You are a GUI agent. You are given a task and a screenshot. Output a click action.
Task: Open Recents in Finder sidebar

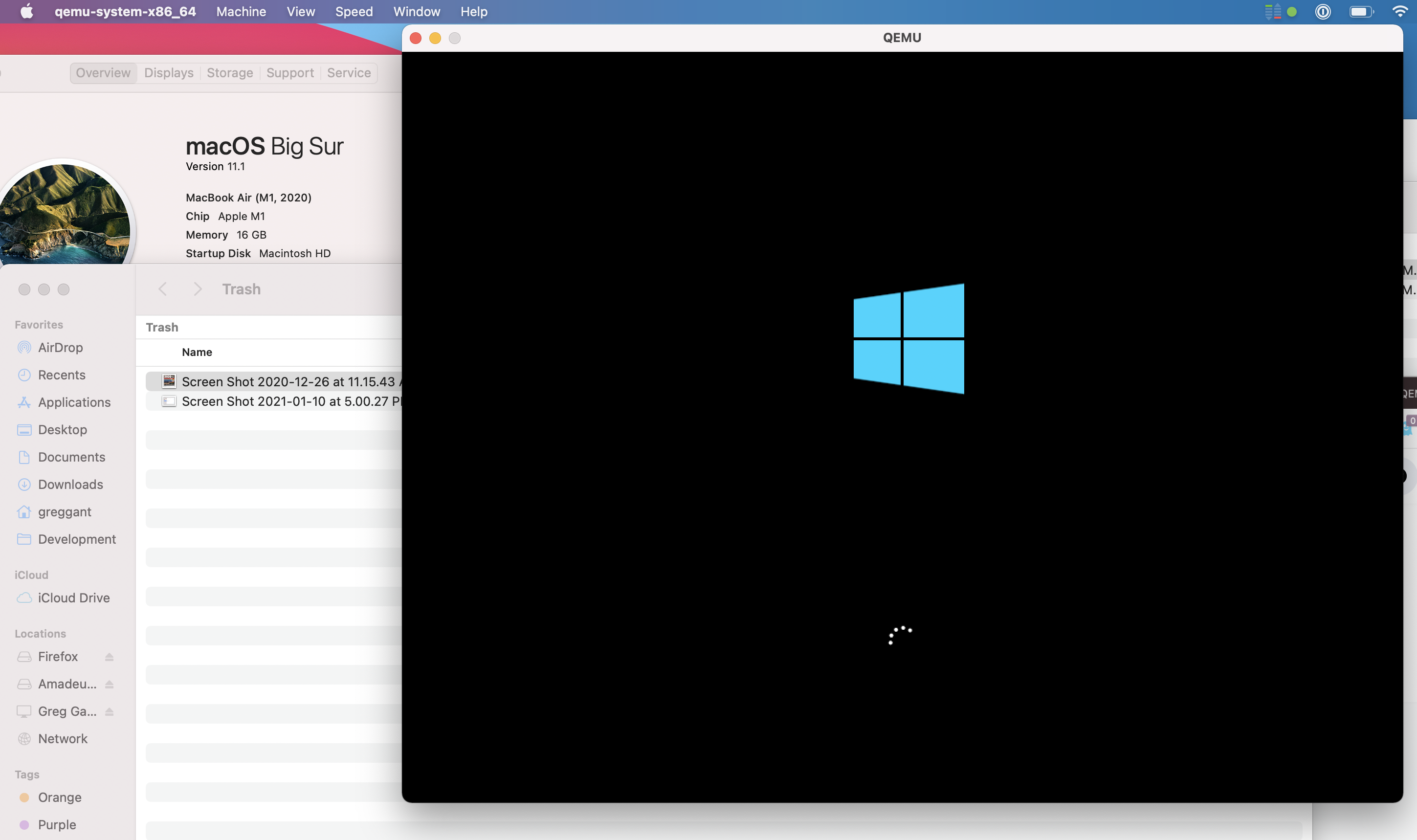(x=62, y=375)
